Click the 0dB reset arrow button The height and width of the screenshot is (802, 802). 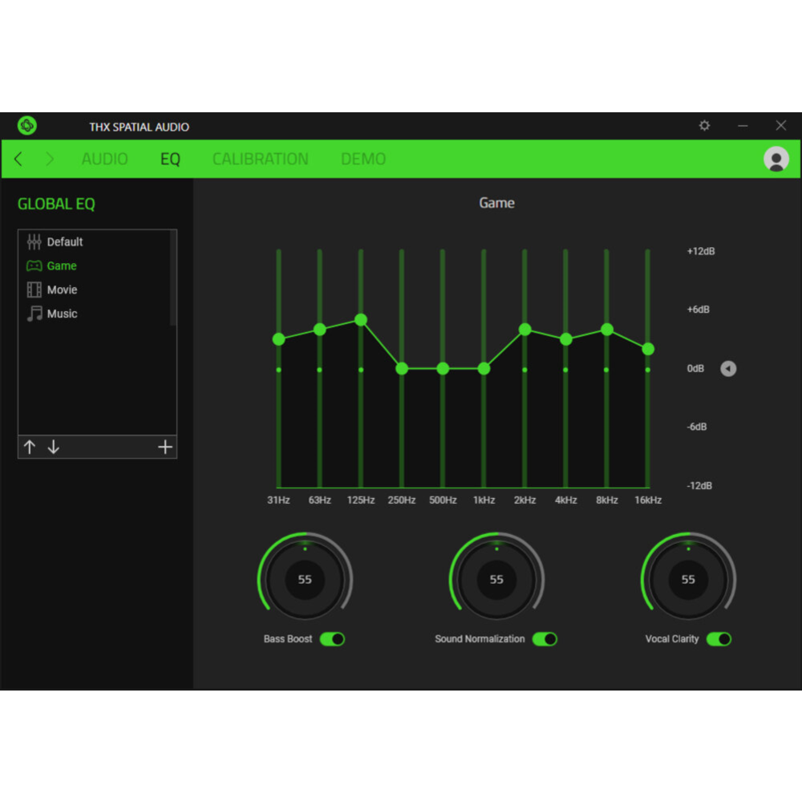tap(728, 369)
